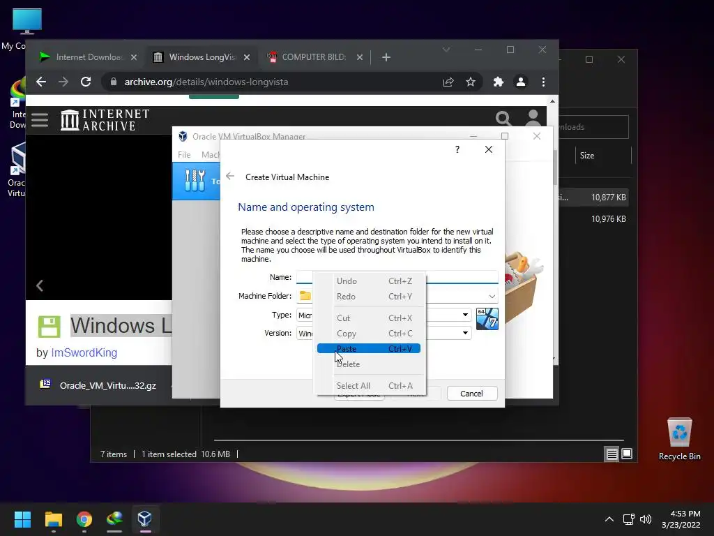Close the Internet Download tab
714x536 pixels.
(133, 57)
